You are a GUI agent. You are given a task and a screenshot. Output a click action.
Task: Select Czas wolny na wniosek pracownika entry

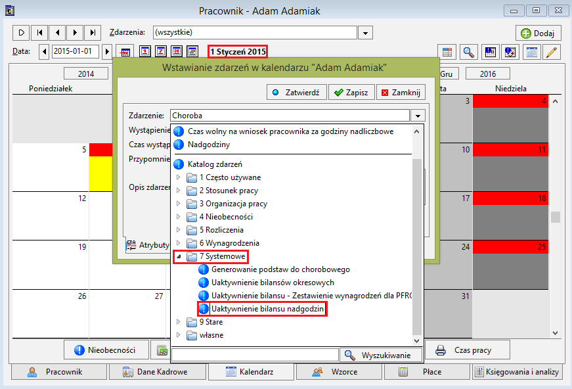(290, 131)
